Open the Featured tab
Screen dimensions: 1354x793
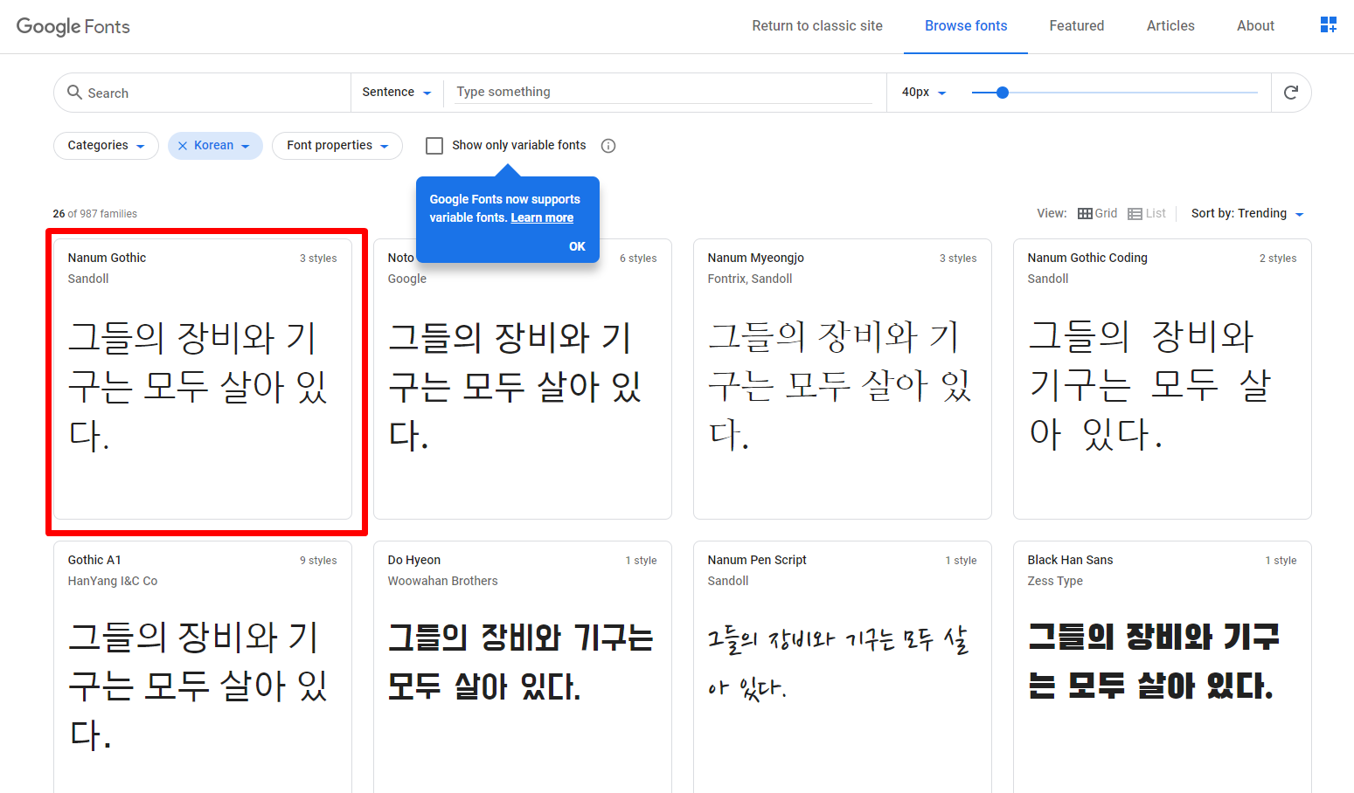1077,26
